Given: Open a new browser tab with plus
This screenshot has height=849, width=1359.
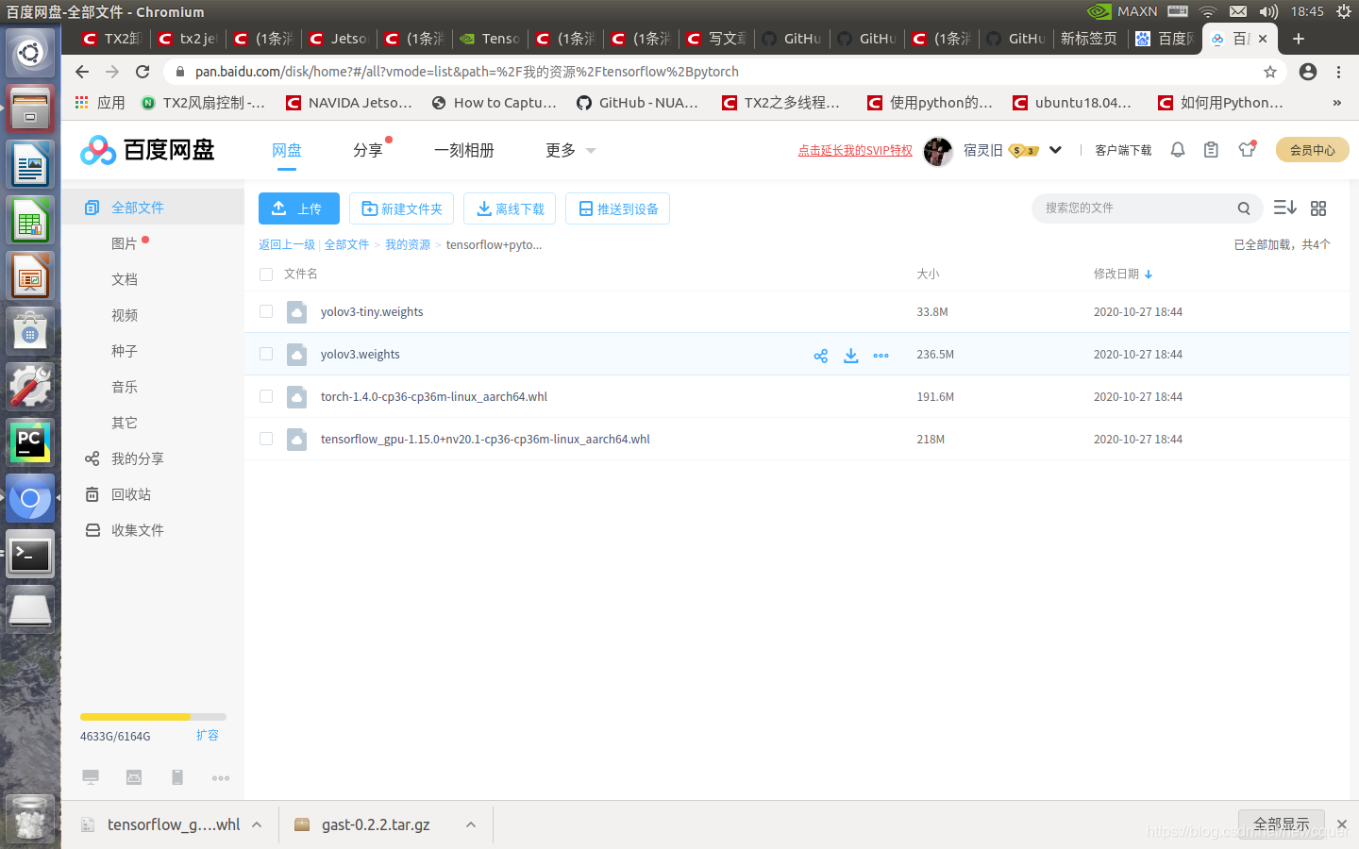Looking at the screenshot, I should pos(1299,39).
